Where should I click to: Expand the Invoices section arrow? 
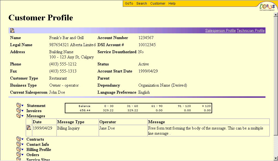23,111
